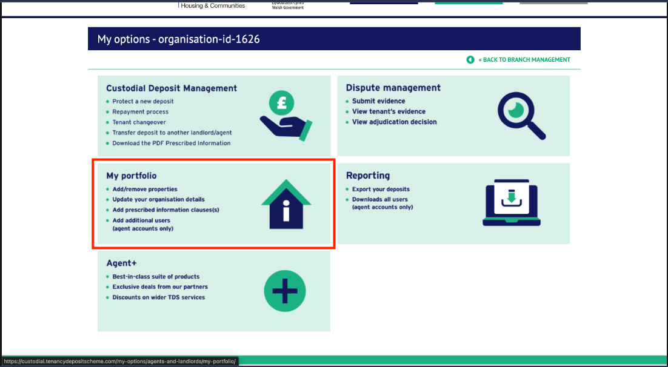Click the green back arrow circle icon
Screen dimensions: 668x367
pyautogui.click(x=470, y=60)
